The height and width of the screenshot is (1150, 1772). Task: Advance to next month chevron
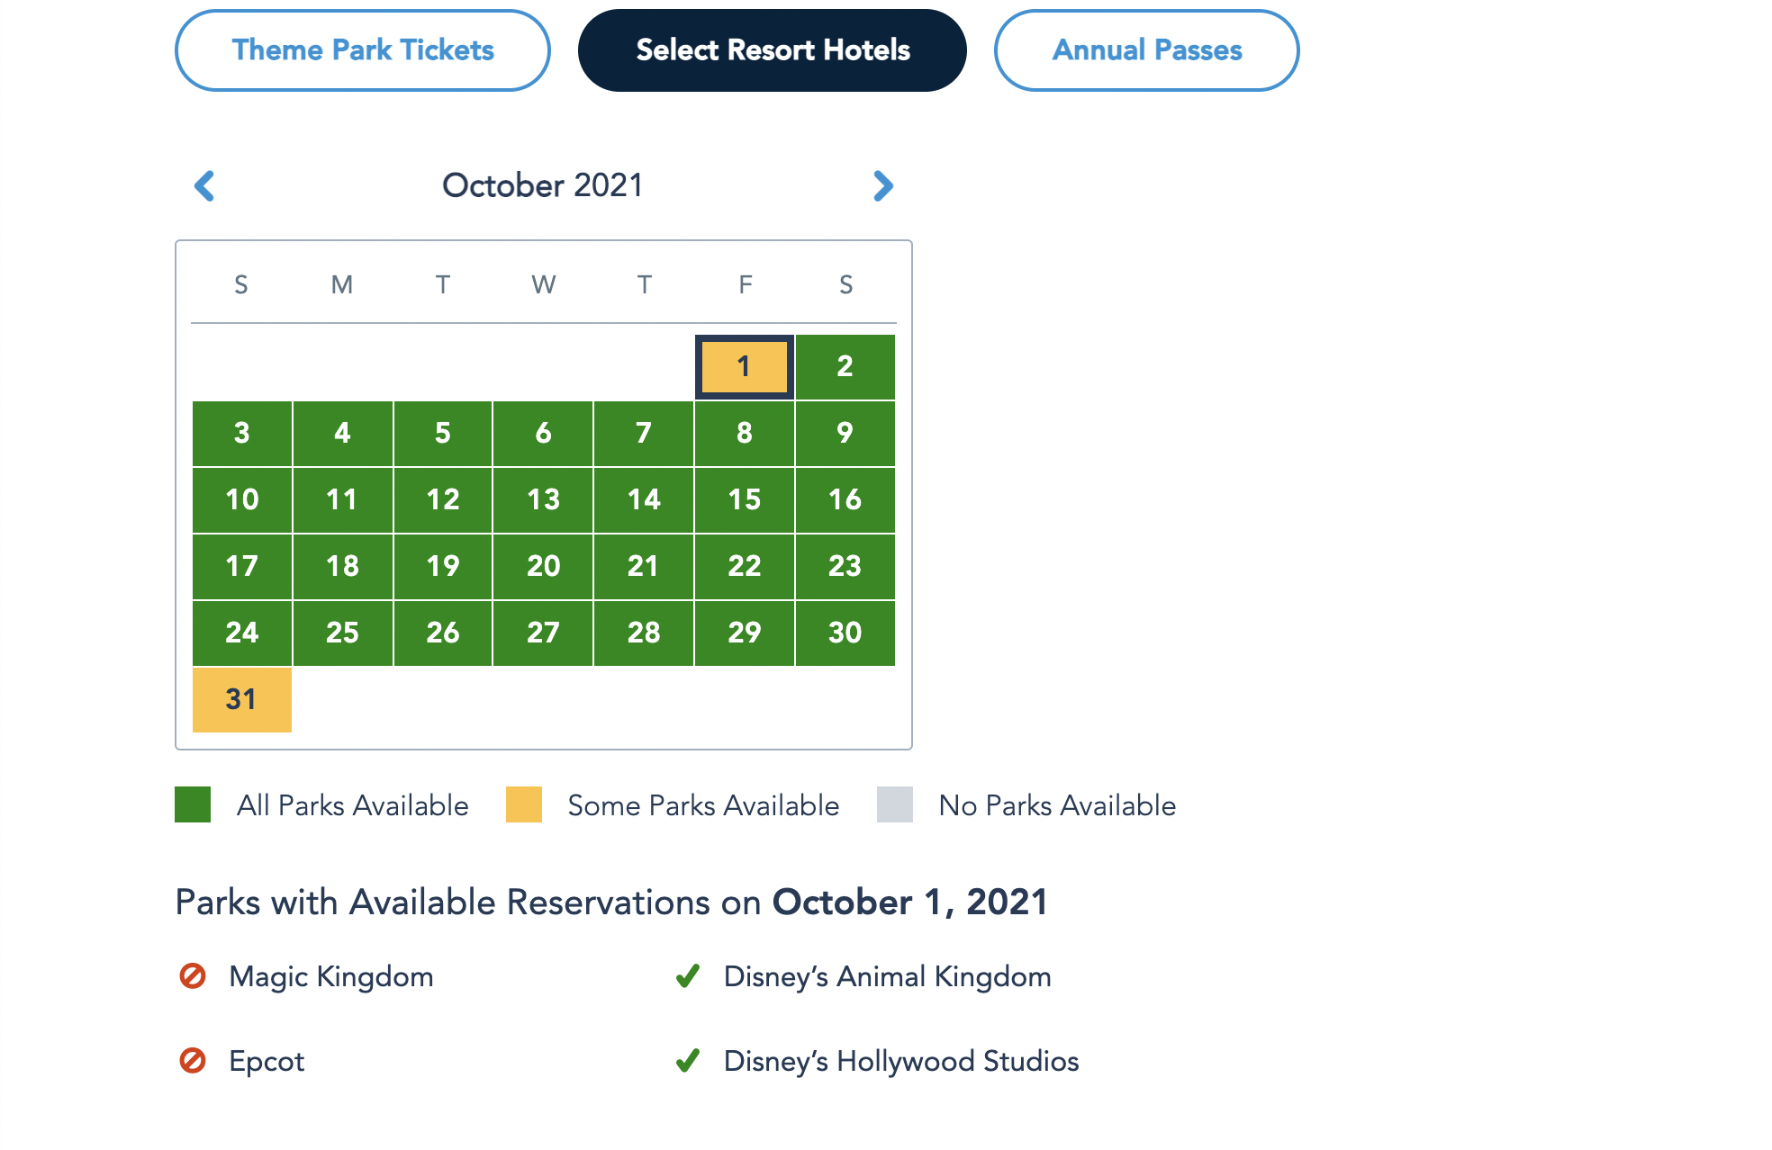pos(883,186)
